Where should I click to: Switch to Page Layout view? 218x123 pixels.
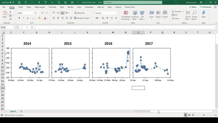189,115
